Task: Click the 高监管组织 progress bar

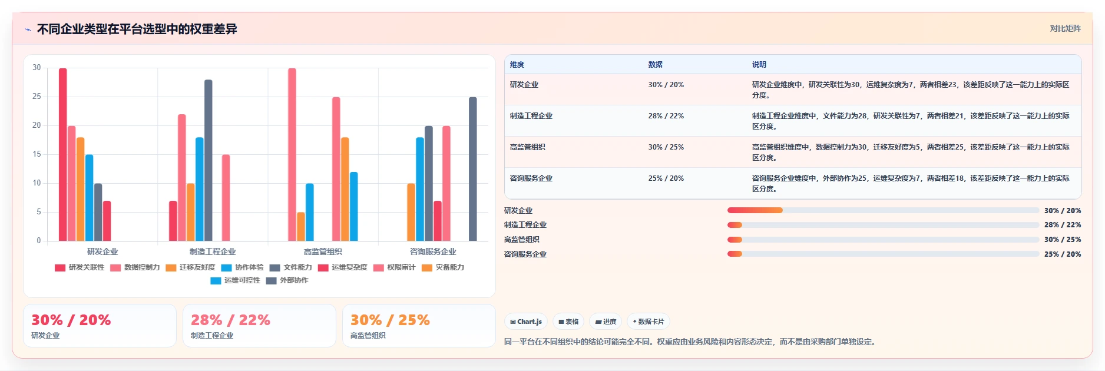Action: coord(883,240)
